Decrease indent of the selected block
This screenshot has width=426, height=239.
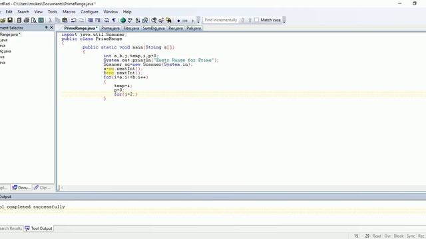coord(91,21)
